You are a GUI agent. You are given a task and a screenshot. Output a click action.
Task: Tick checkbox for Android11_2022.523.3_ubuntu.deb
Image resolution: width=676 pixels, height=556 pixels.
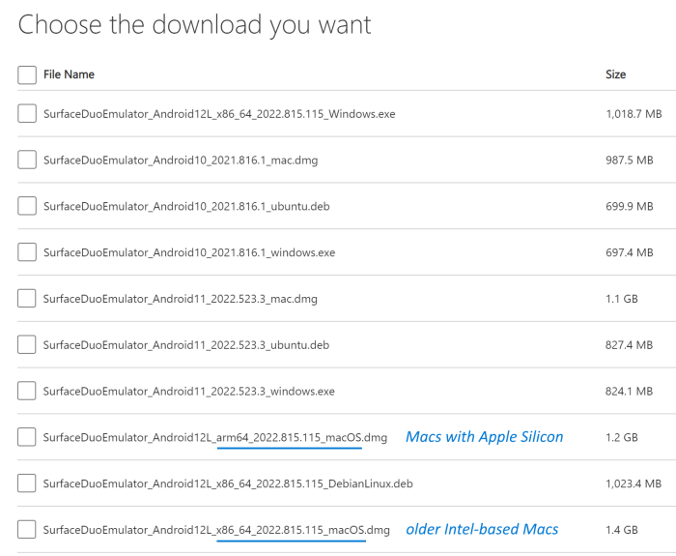click(27, 345)
